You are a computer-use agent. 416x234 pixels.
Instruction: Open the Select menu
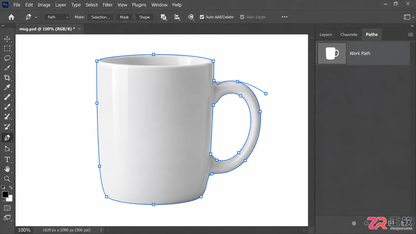pos(92,5)
